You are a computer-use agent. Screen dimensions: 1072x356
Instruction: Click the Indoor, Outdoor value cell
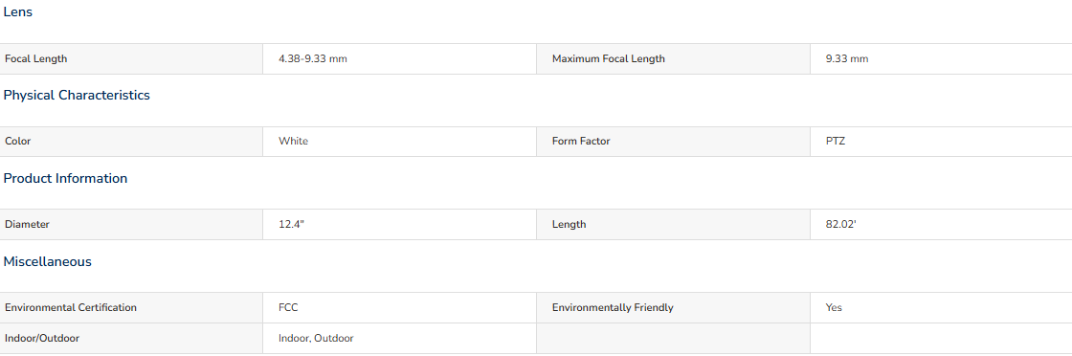tap(399, 338)
